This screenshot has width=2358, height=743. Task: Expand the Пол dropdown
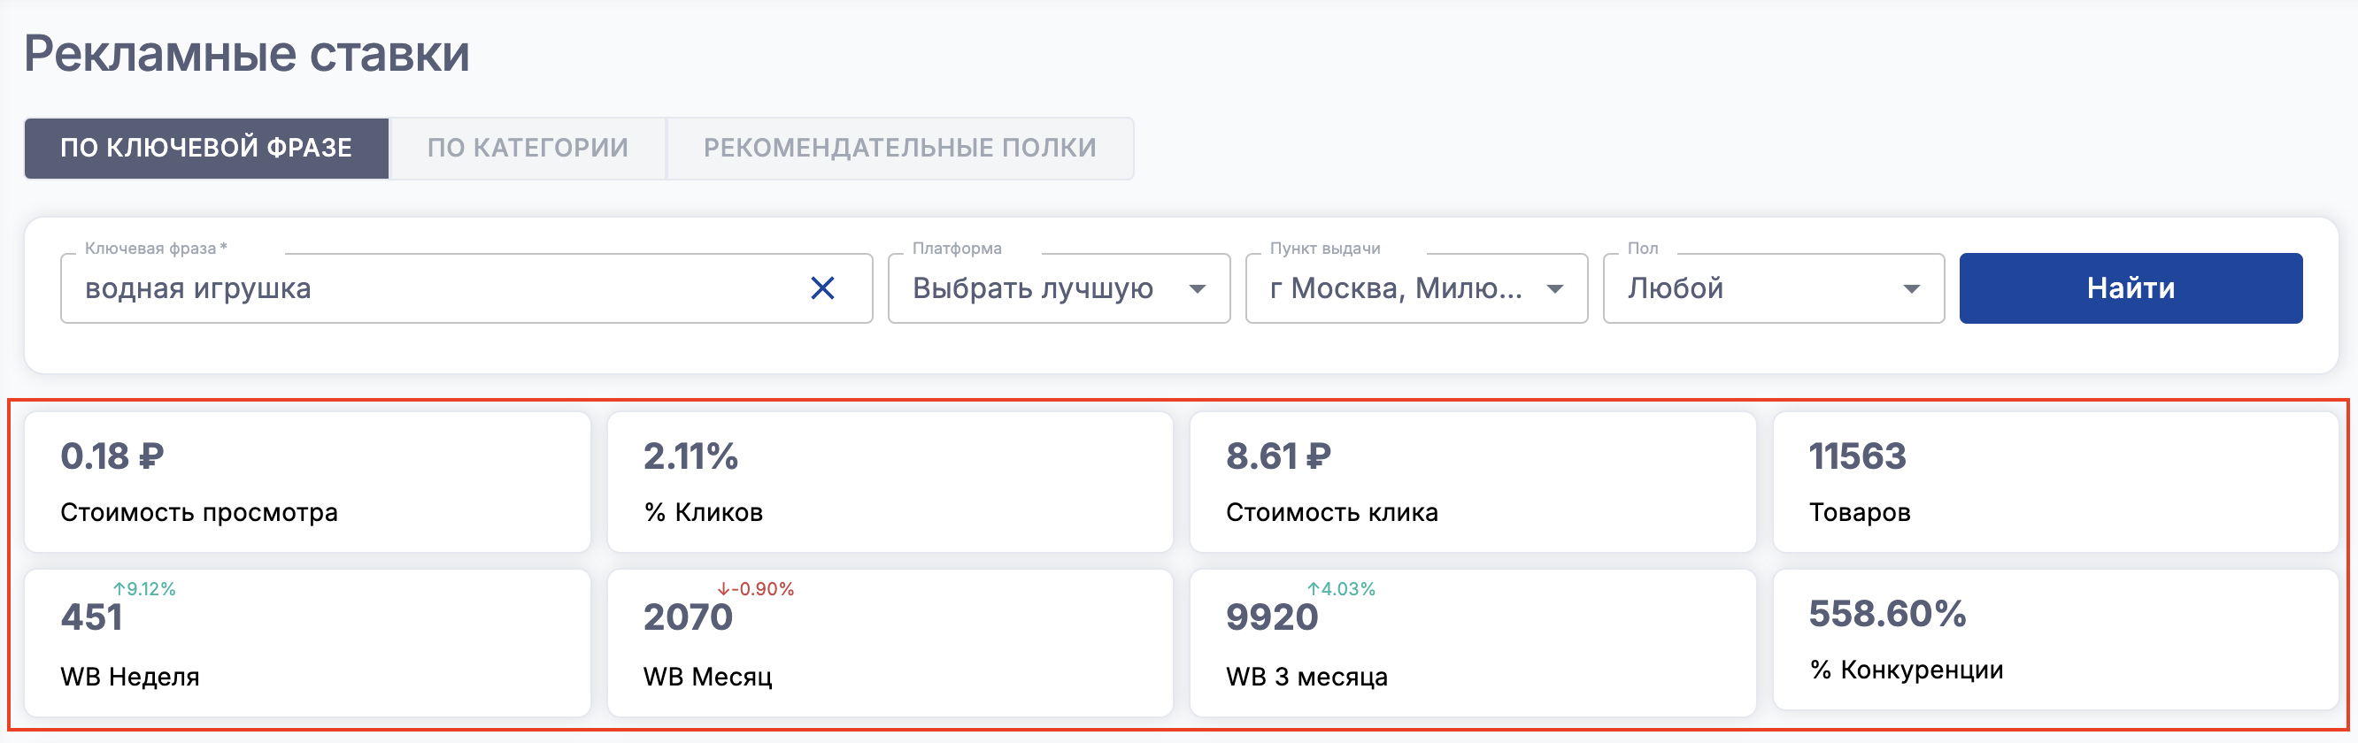(x=1772, y=288)
